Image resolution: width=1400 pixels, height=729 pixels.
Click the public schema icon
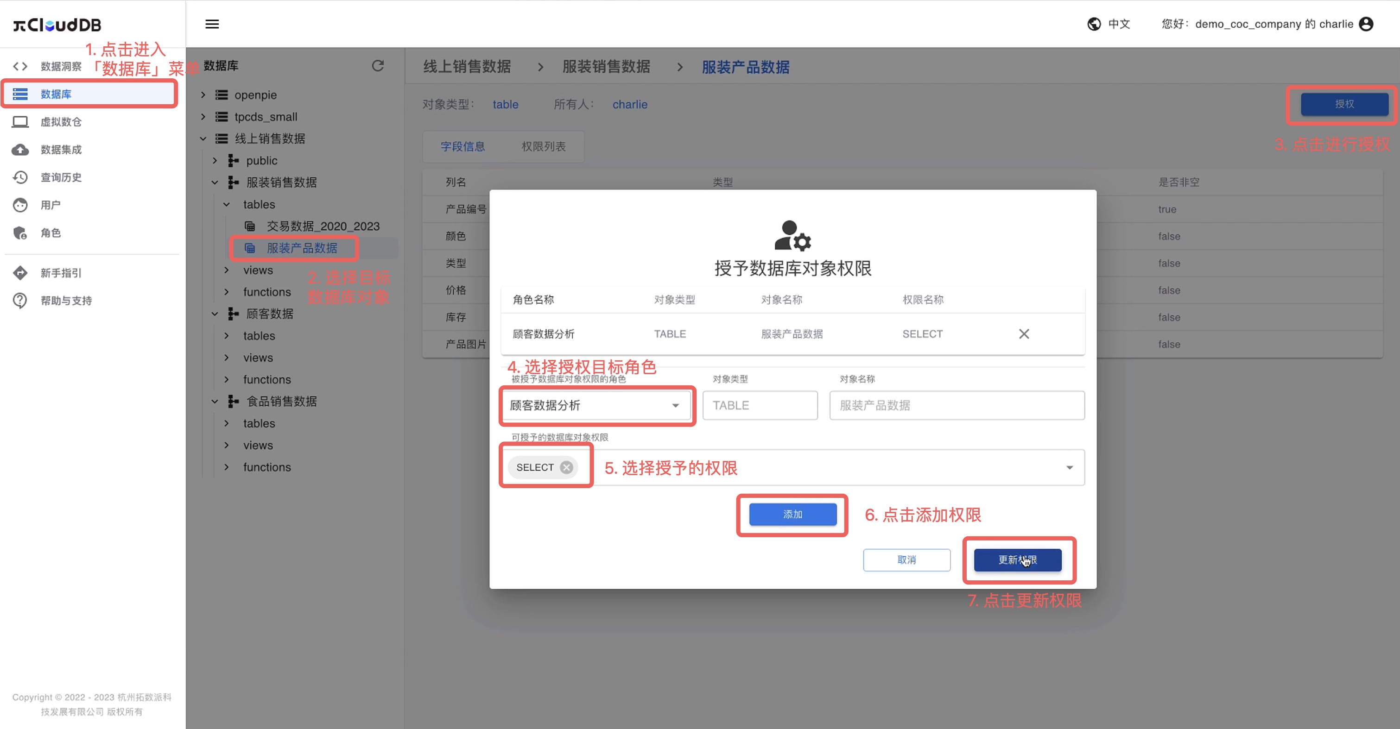pos(233,160)
